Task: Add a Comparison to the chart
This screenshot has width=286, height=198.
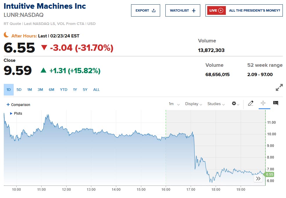Action: pyautogui.click(x=18, y=105)
